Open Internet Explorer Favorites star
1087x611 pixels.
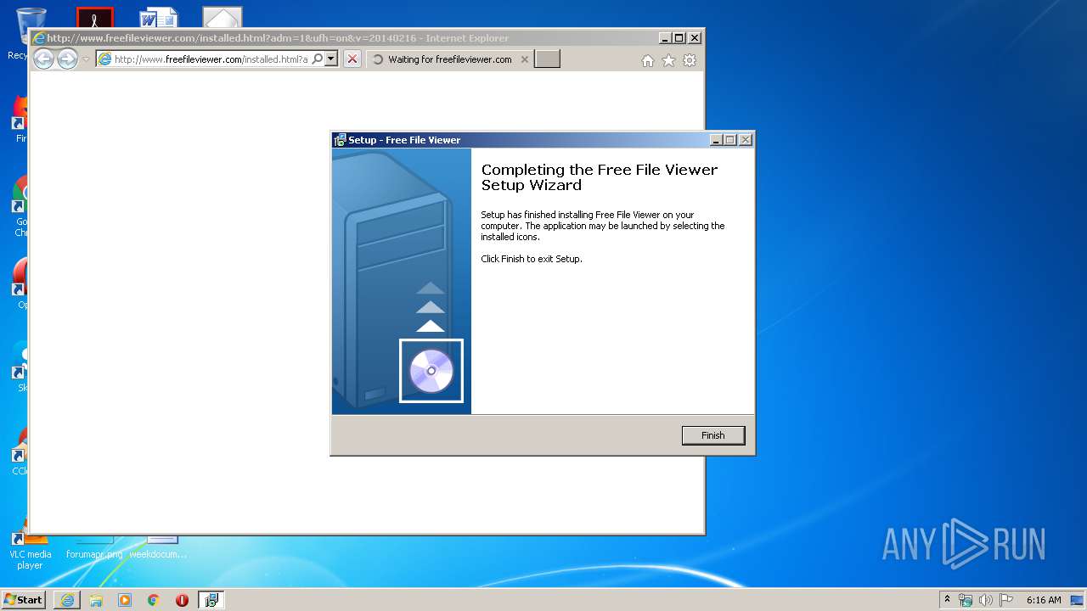[x=668, y=60]
